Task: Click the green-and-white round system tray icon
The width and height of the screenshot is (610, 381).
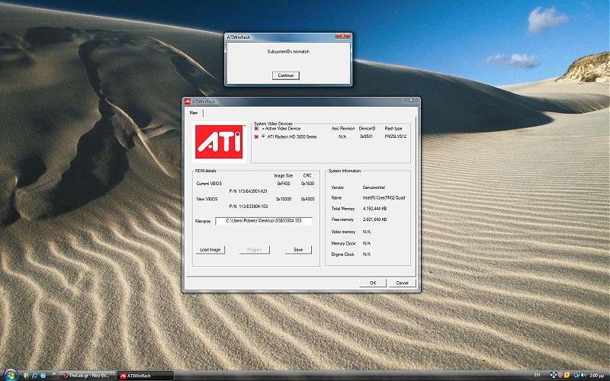Action: [554, 375]
